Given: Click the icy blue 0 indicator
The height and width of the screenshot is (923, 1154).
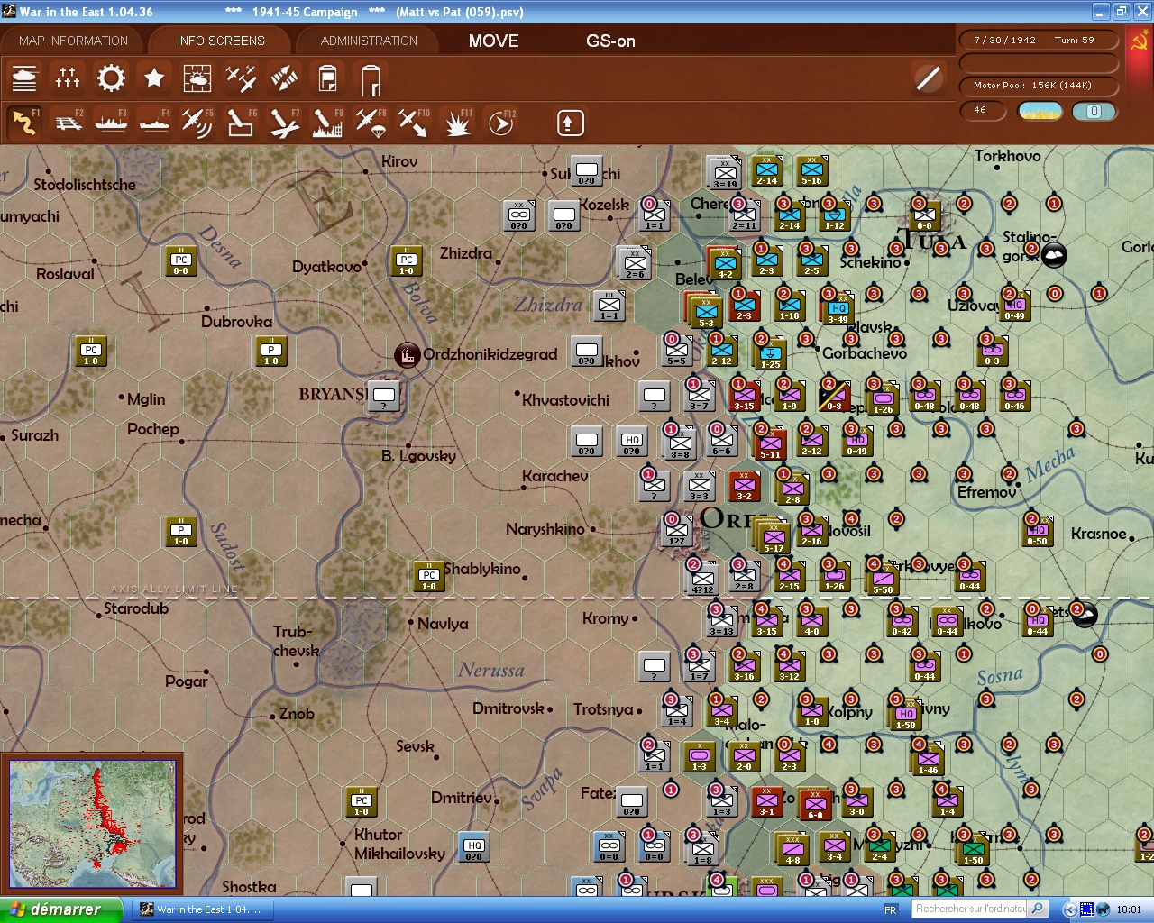Looking at the screenshot, I should coord(1094,111).
